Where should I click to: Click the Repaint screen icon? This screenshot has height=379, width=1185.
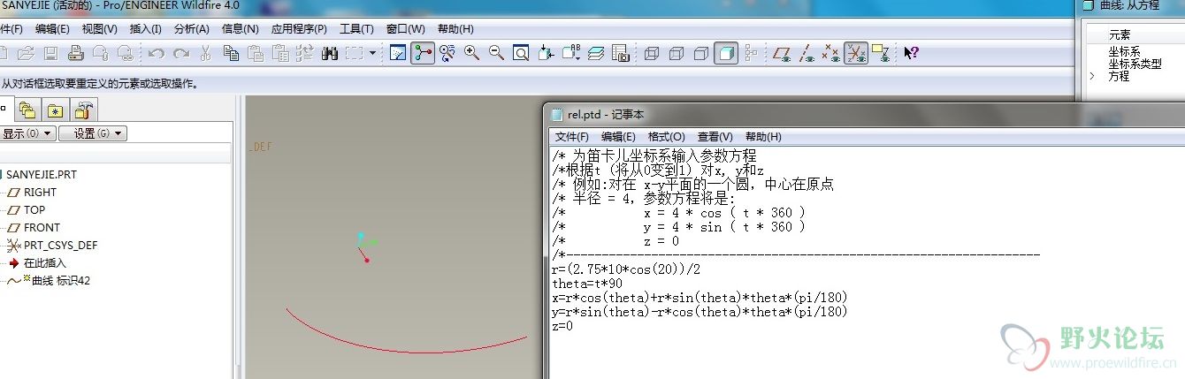tap(398, 53)
